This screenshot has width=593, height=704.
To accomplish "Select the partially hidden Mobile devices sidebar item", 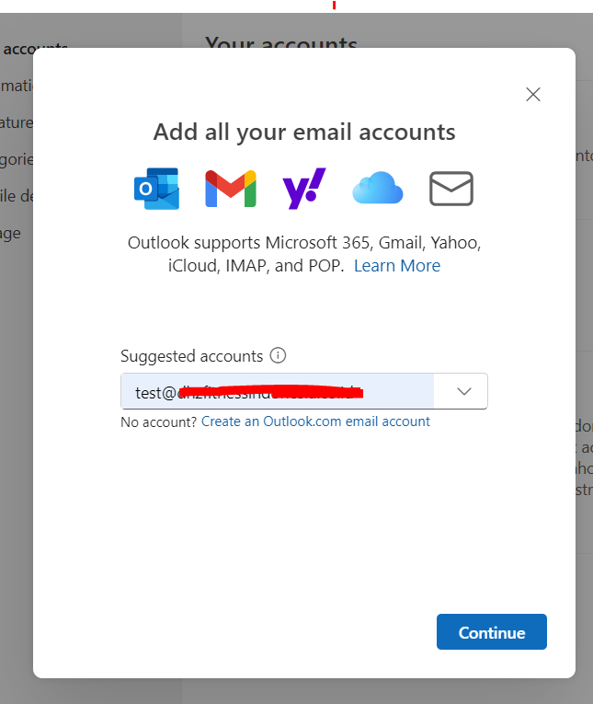I will [x=17, y=196].
